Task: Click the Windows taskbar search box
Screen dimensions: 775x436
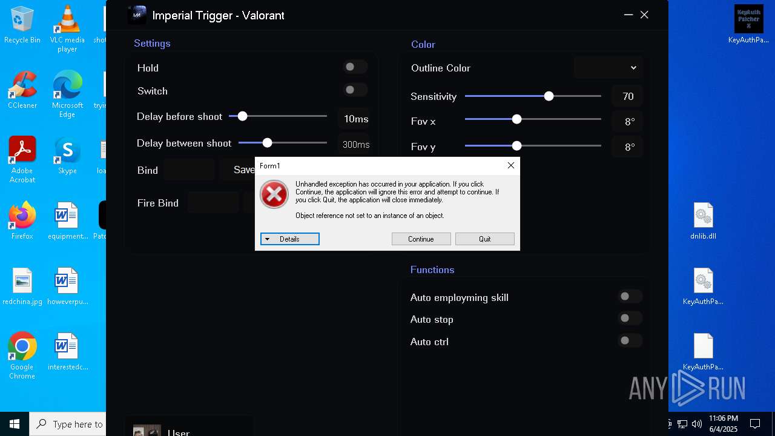Action: [68, 424]
